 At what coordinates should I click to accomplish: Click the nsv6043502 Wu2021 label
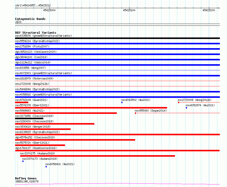[x=136, y=100]
